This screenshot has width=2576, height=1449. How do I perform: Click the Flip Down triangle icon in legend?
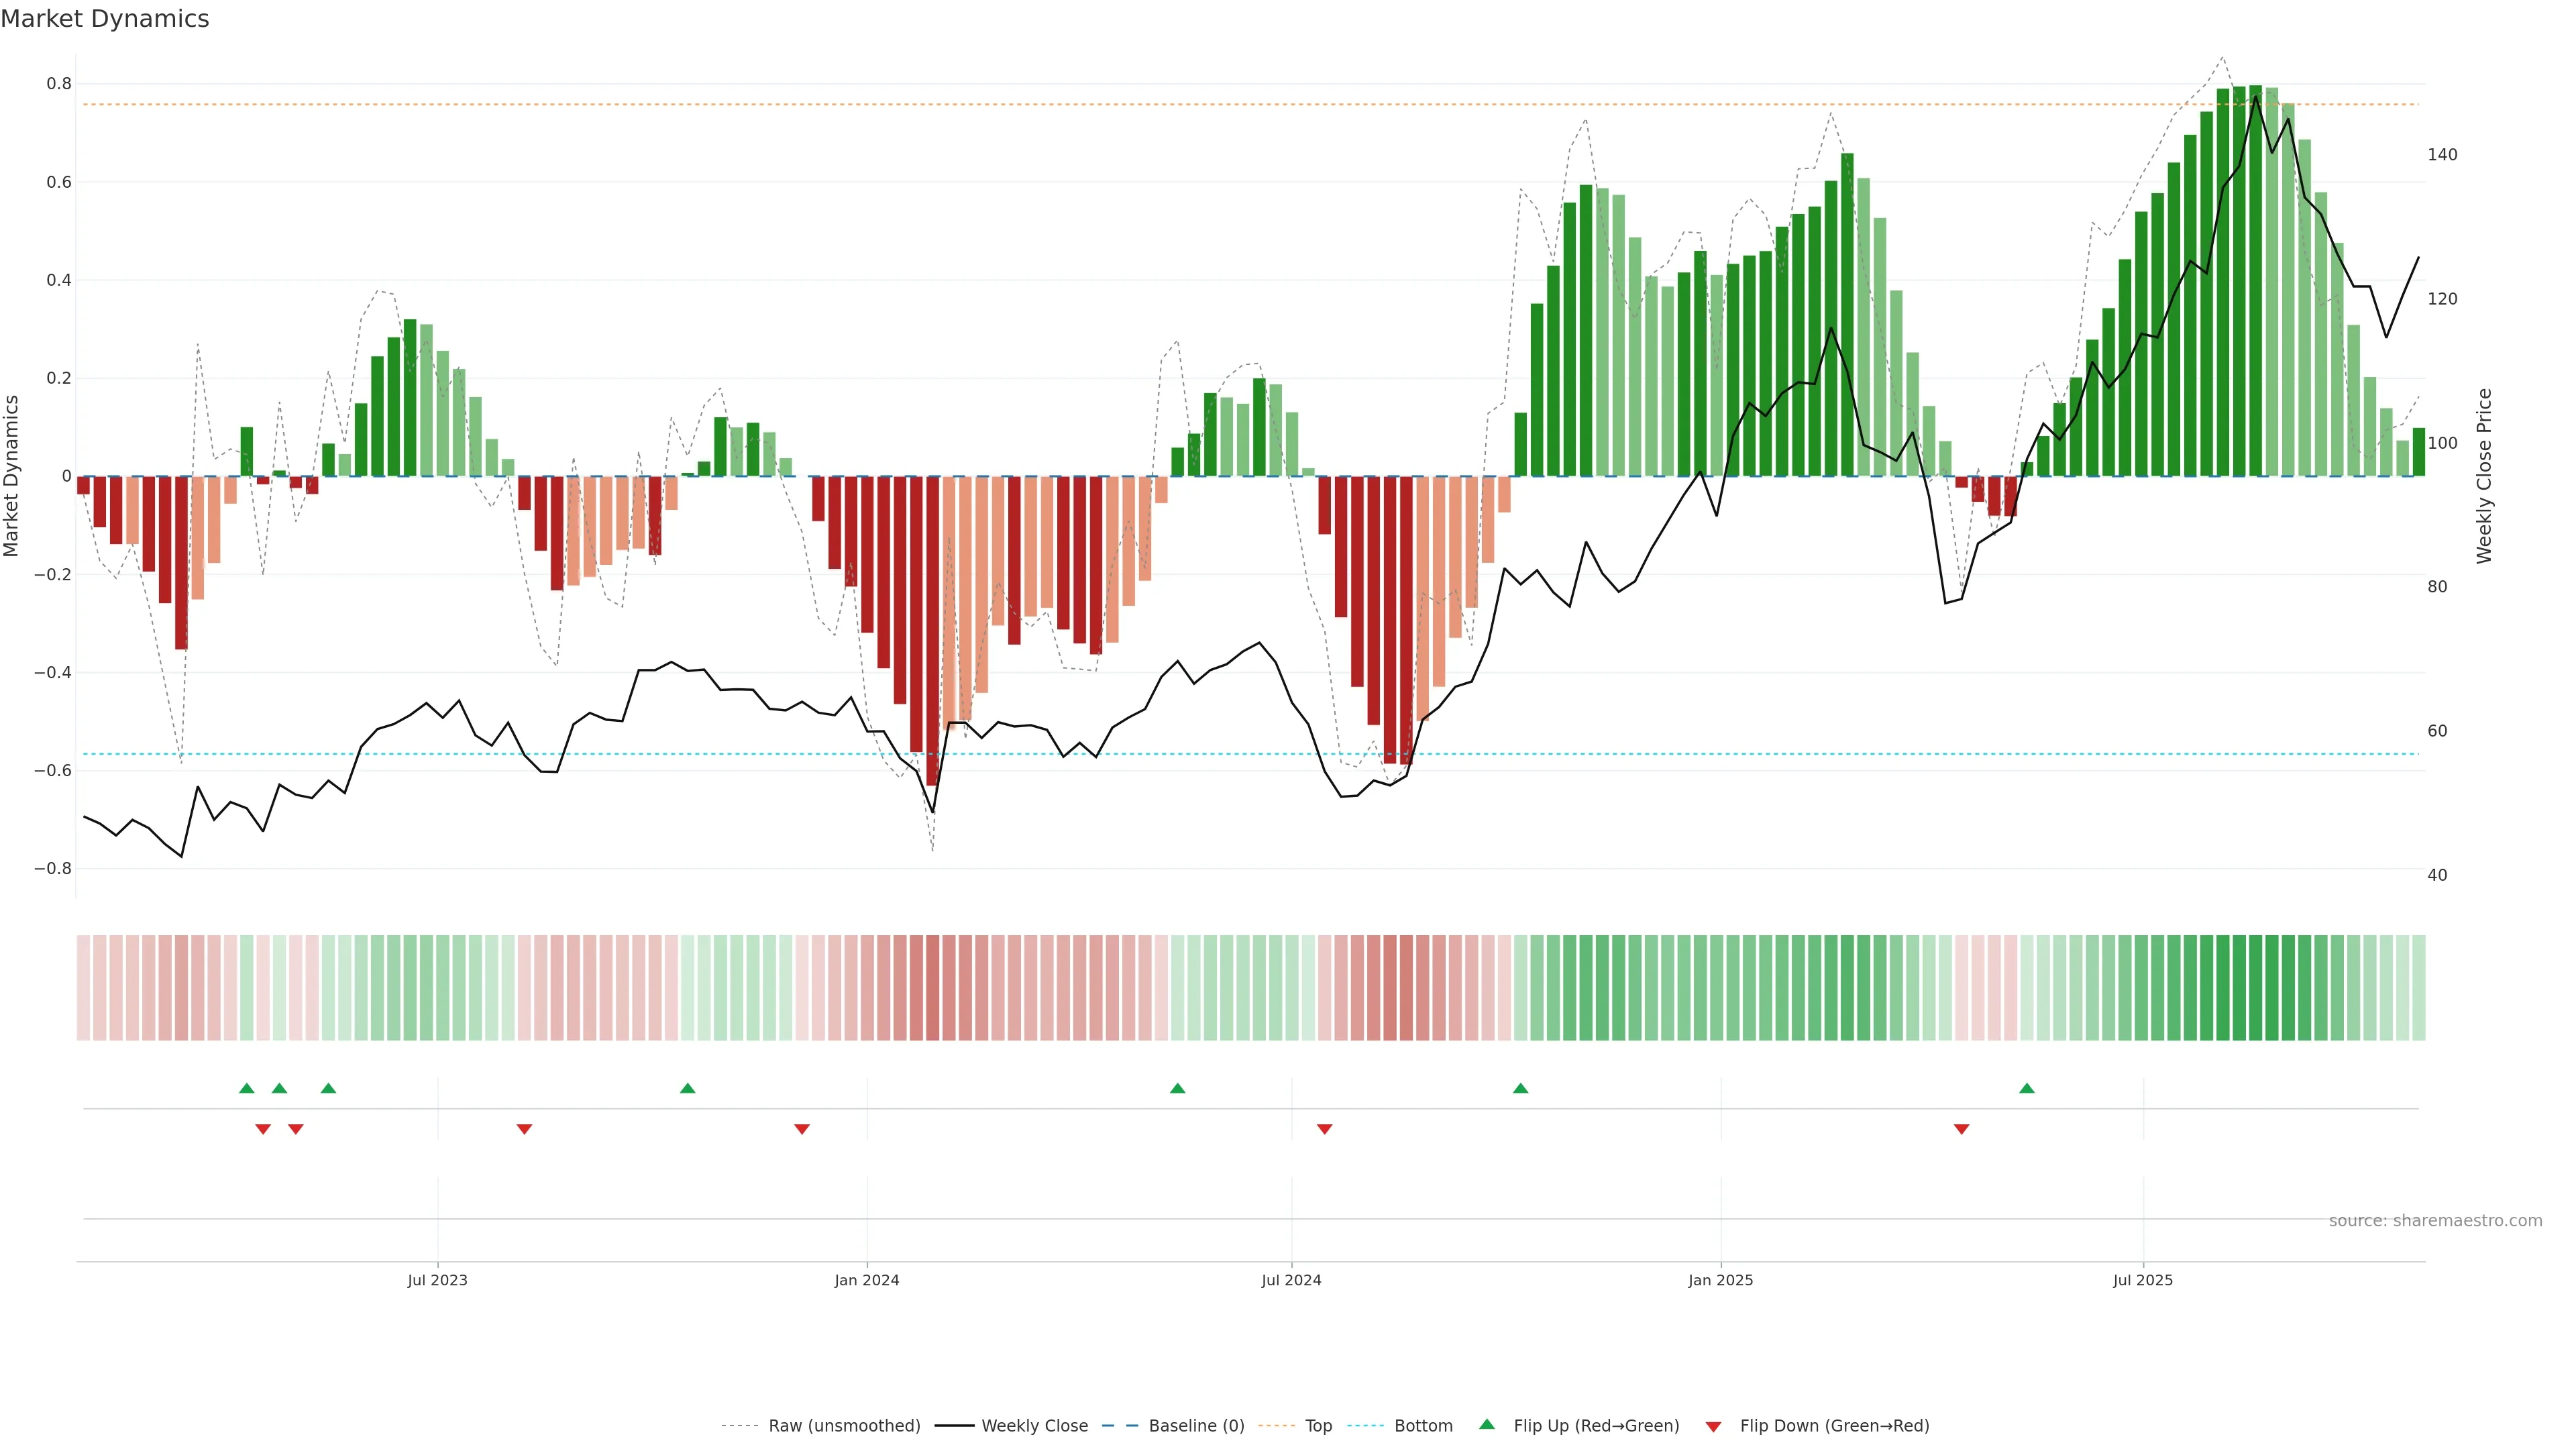(x=1713, y=1426)
